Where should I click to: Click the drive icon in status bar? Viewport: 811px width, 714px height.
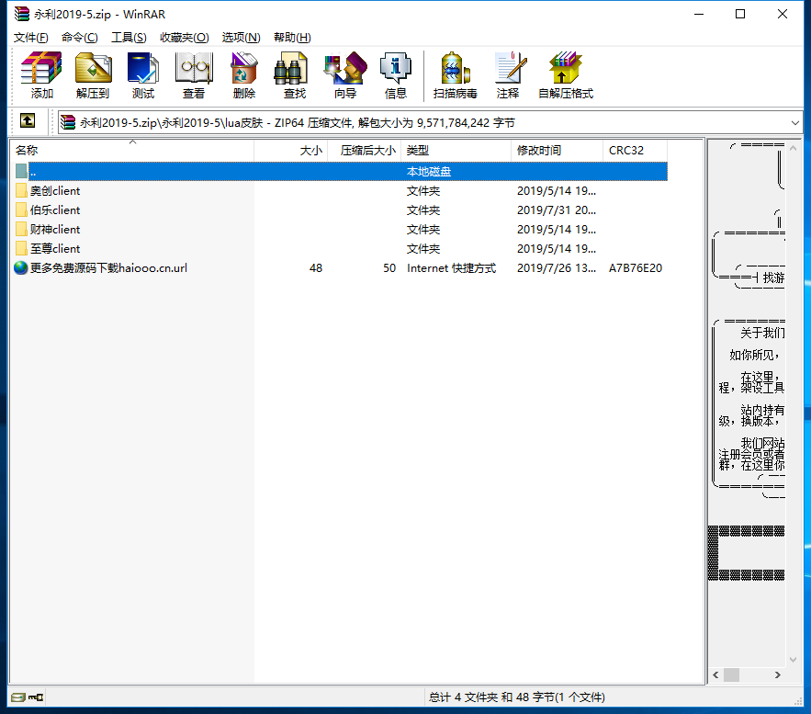click(x=18, y=697)
